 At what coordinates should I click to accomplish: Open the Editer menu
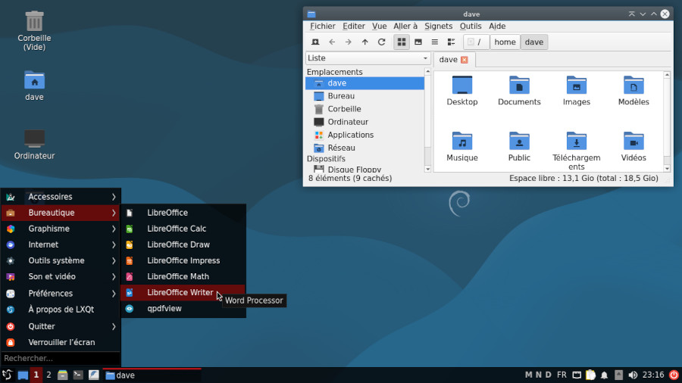[x=354, y=26]
